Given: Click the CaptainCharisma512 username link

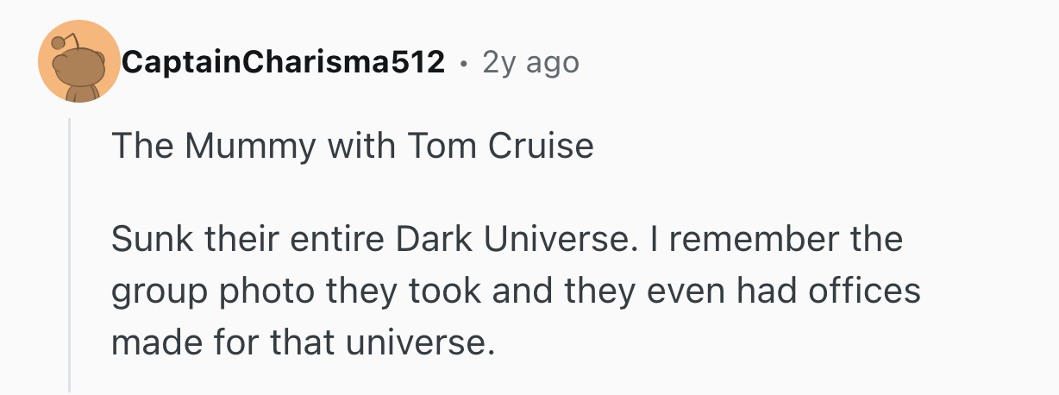Looking at the screenshot, I should click(284, 62).
